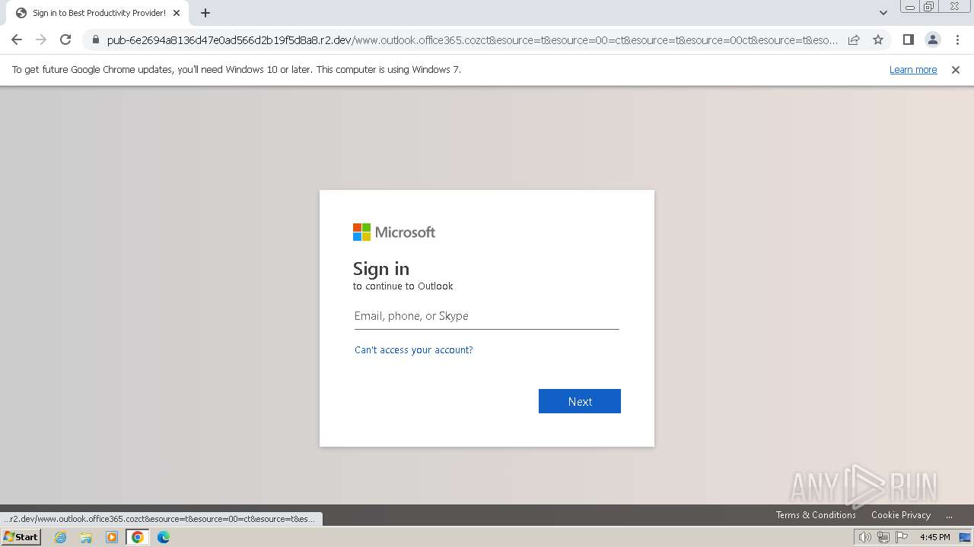Click the padlock site info icon
The height and width of the screenshot is (547, 974).
(95, 40)
